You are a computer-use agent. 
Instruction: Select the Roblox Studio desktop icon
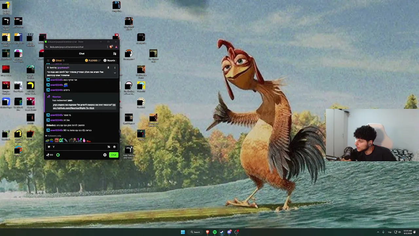point(6,24)
